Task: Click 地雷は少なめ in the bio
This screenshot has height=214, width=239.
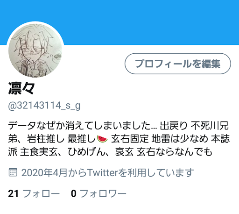Action: pyautogui.click(x=180, y=139)
